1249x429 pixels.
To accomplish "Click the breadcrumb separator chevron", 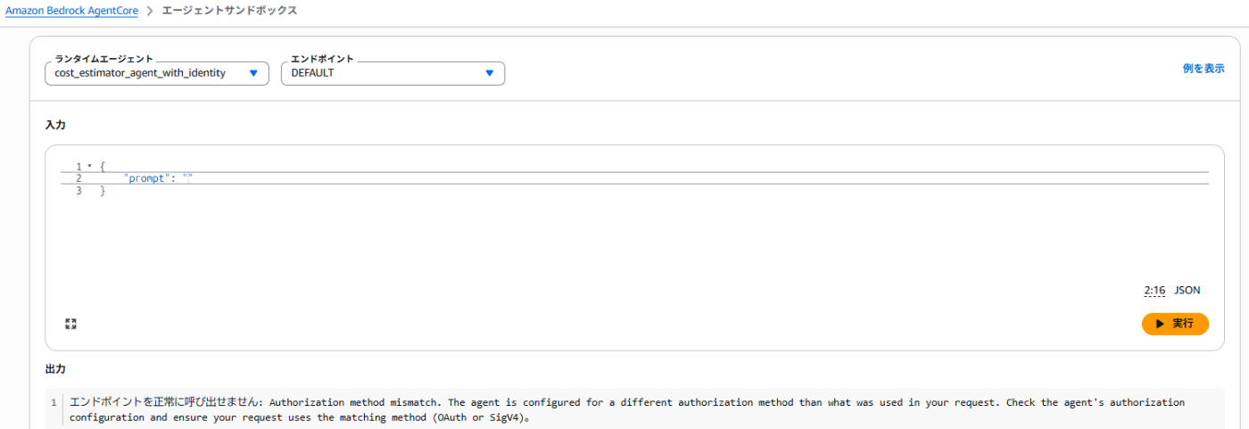I will point(150,11).
